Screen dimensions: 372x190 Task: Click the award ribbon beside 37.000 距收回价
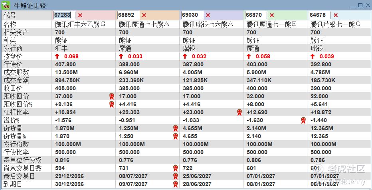(x=112, y=96)
